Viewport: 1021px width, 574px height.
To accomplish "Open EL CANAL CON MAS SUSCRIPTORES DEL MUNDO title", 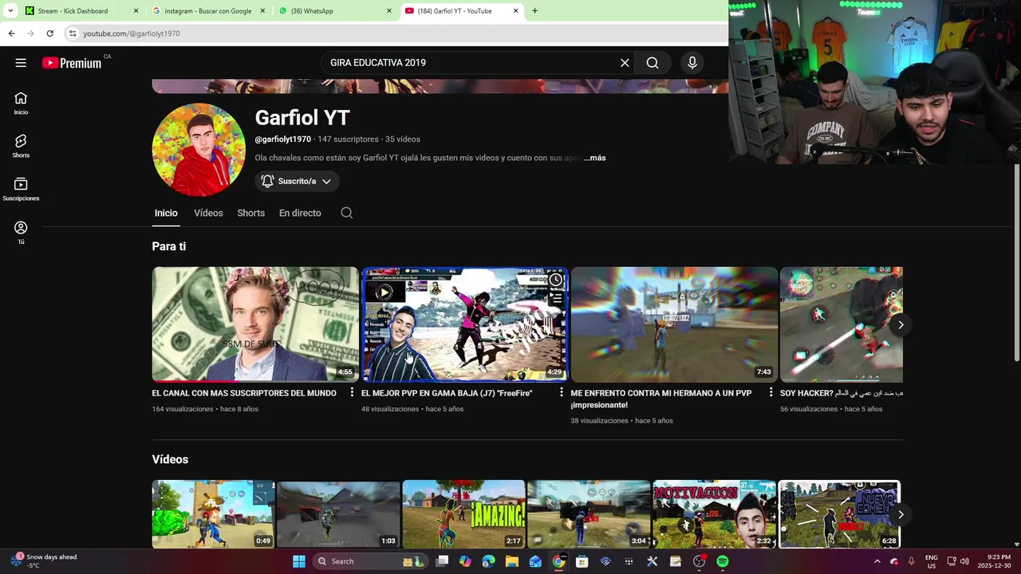I will (244, 393).
